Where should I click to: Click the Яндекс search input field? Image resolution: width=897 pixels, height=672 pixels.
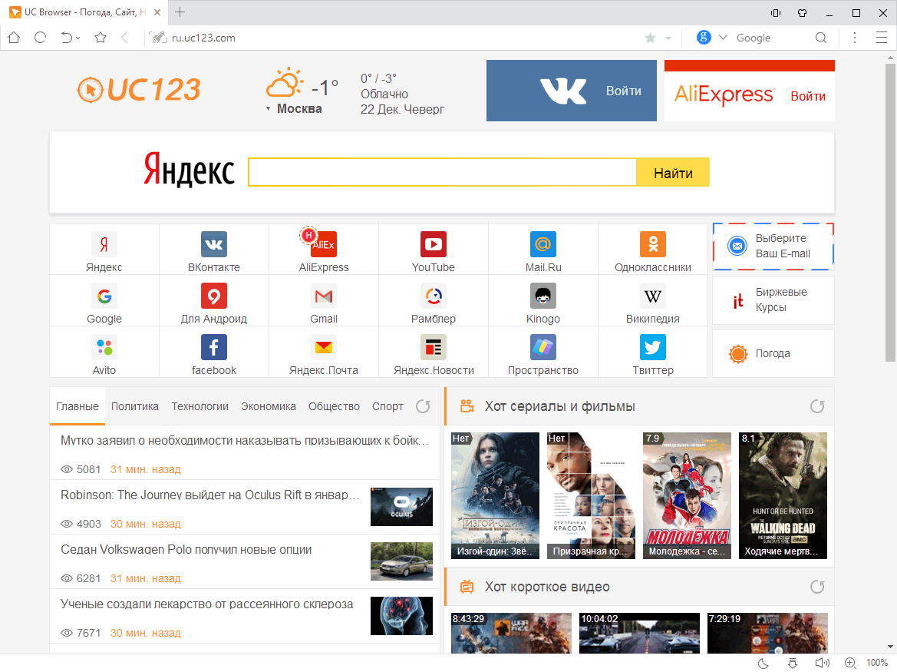[442, 172]
